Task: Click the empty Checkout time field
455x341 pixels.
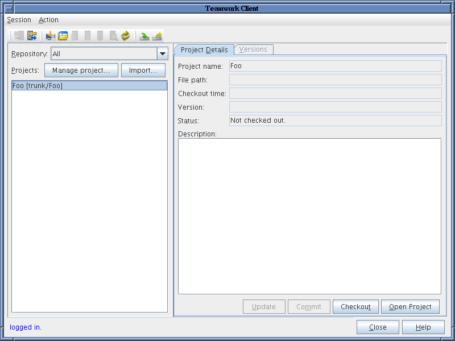Action: [336, 93]
